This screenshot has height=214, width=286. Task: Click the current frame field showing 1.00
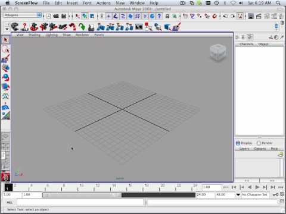pyautogui.click(x=212, y=187)
